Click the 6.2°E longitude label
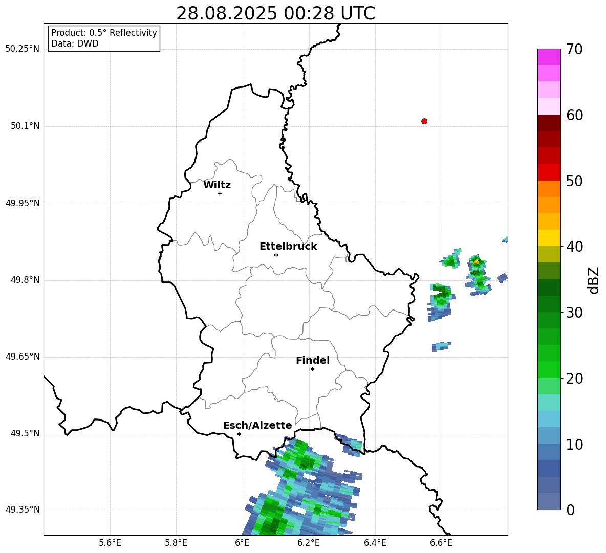The width and height of the screenshot is (606, 553). [309, 543]
